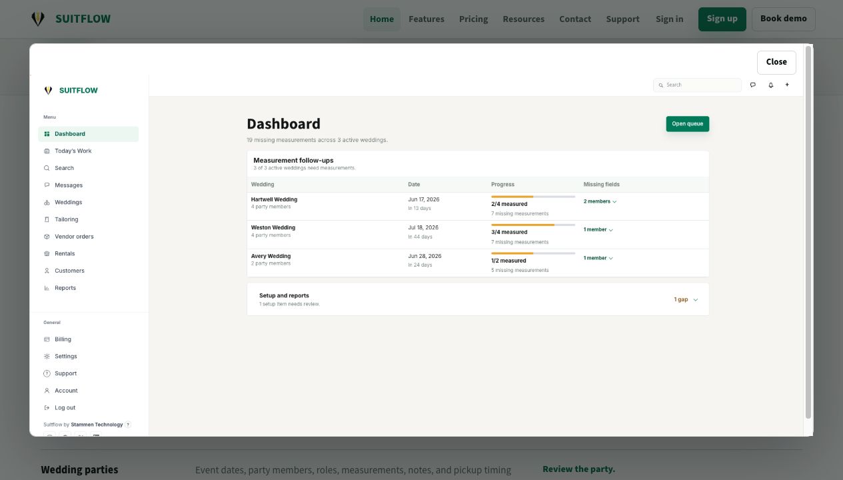Open Settings in the sidebar
843x480 pixels.
[x=88, y=357]
